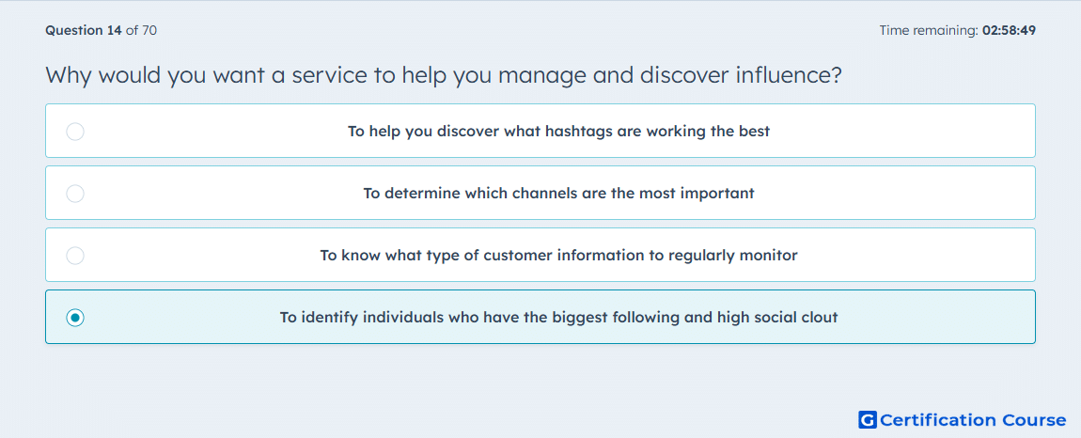Click the blue G logo icon
1081x438 pixels.
(868, 419)
